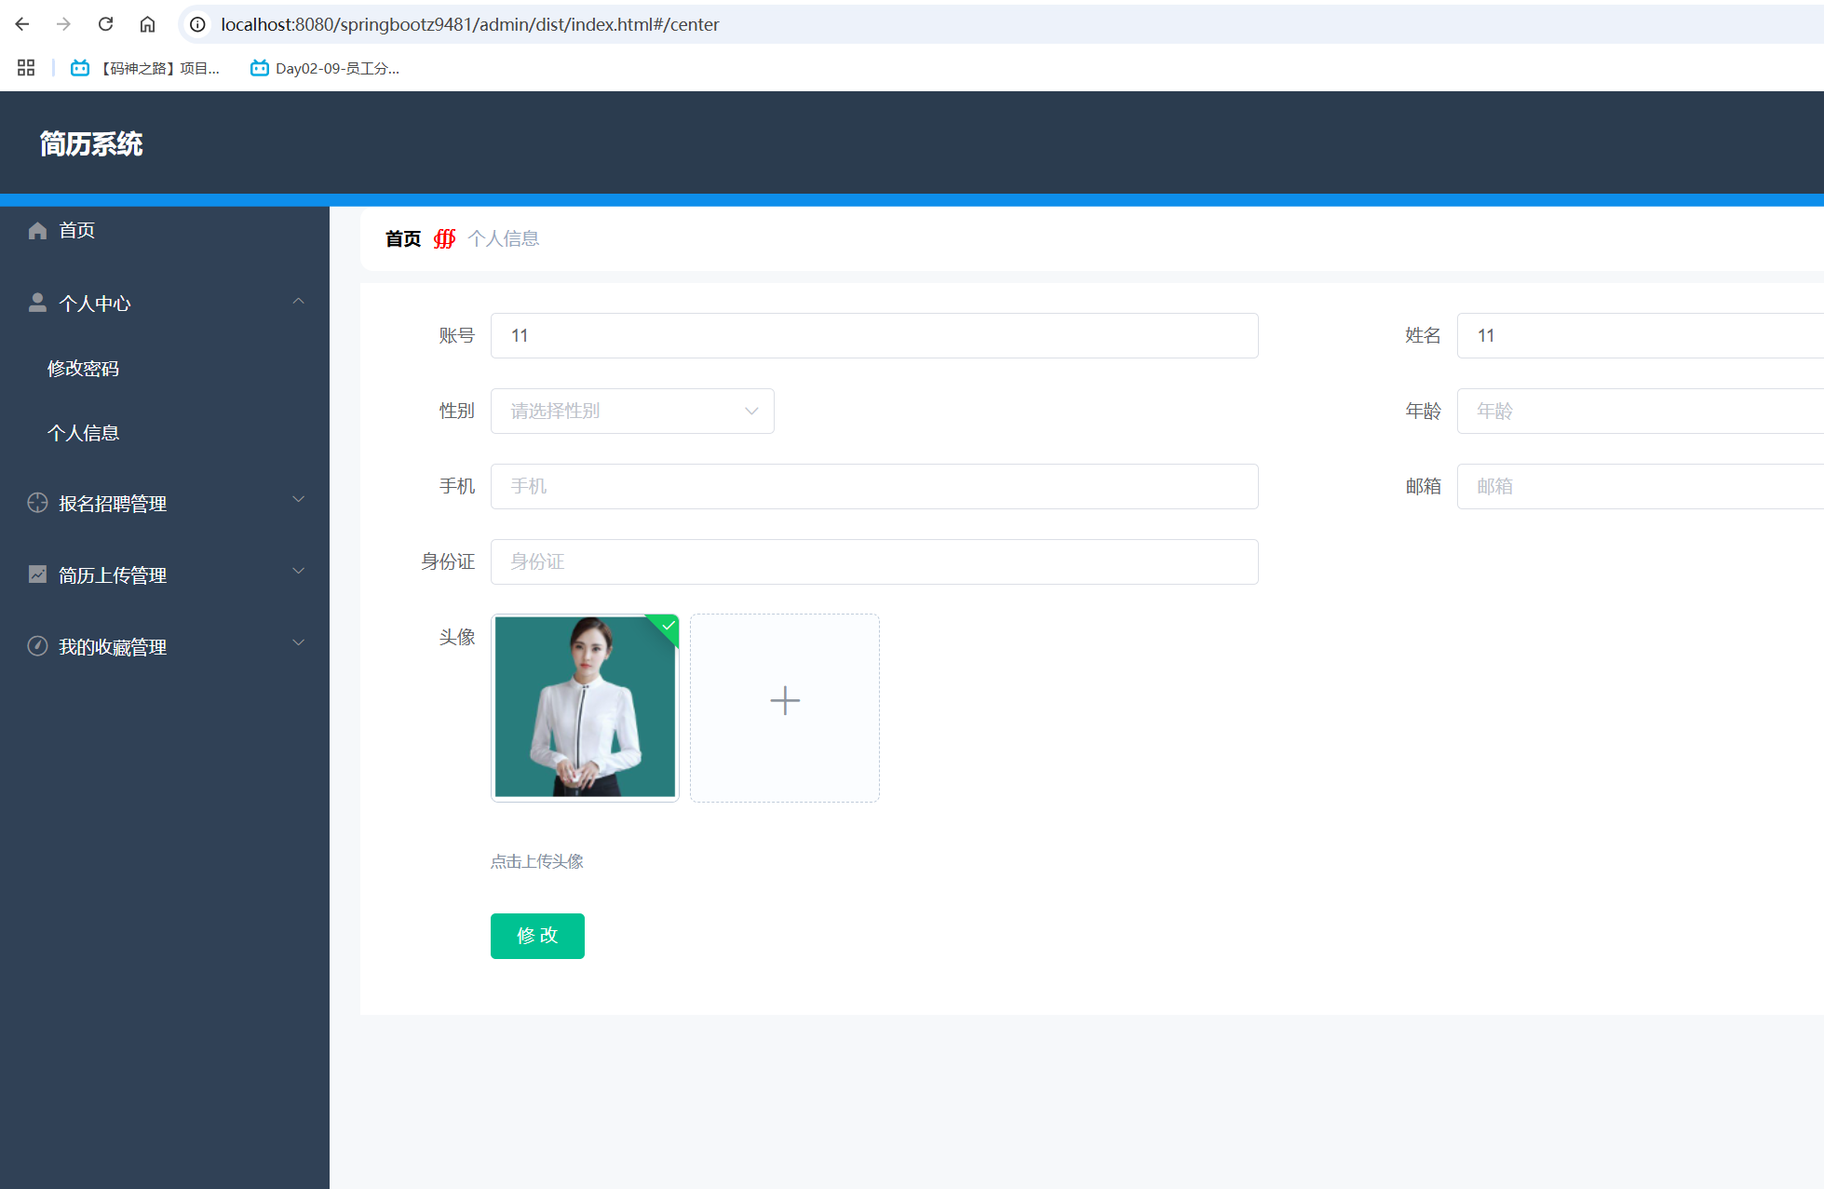Go to 首页 in the sidebar
The image size is (1824, 1189).
point(76,230)
